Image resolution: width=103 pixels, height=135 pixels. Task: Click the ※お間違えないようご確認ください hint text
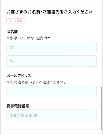[36, 82]
